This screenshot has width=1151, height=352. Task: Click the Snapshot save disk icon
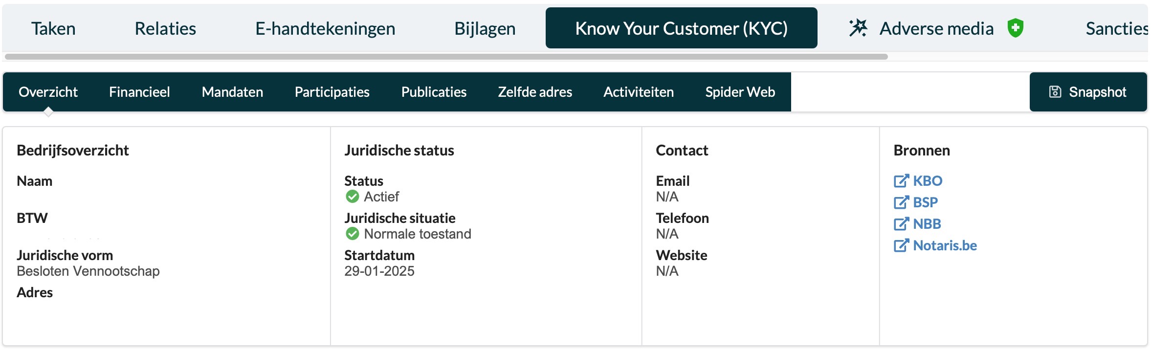tap(1055, 92)
